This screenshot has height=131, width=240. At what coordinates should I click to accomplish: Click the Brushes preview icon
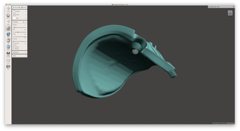[14, 12]
